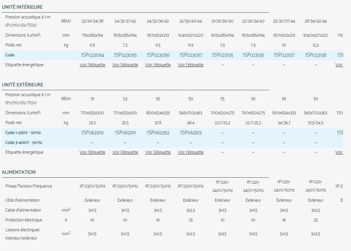
Task: Click the outdoor unit code 7SP062910
Action: coord(92,133)
